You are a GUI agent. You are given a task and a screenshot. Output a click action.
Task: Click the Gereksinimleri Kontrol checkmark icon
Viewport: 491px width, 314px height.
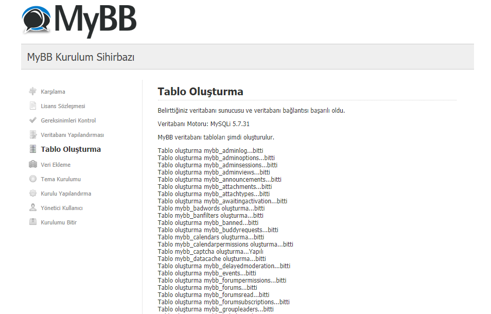33,120
